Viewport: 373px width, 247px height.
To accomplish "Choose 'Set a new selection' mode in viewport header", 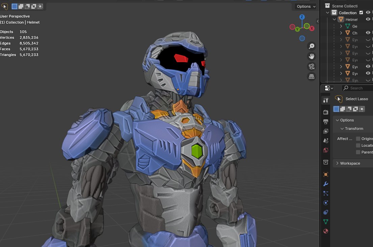I will pos(15,6).
